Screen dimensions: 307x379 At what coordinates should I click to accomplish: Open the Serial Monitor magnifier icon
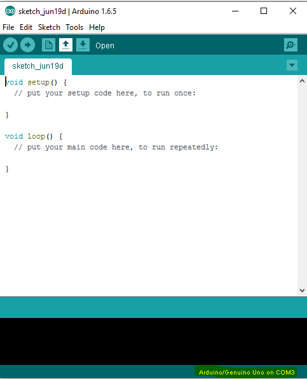tap(290, 45)
